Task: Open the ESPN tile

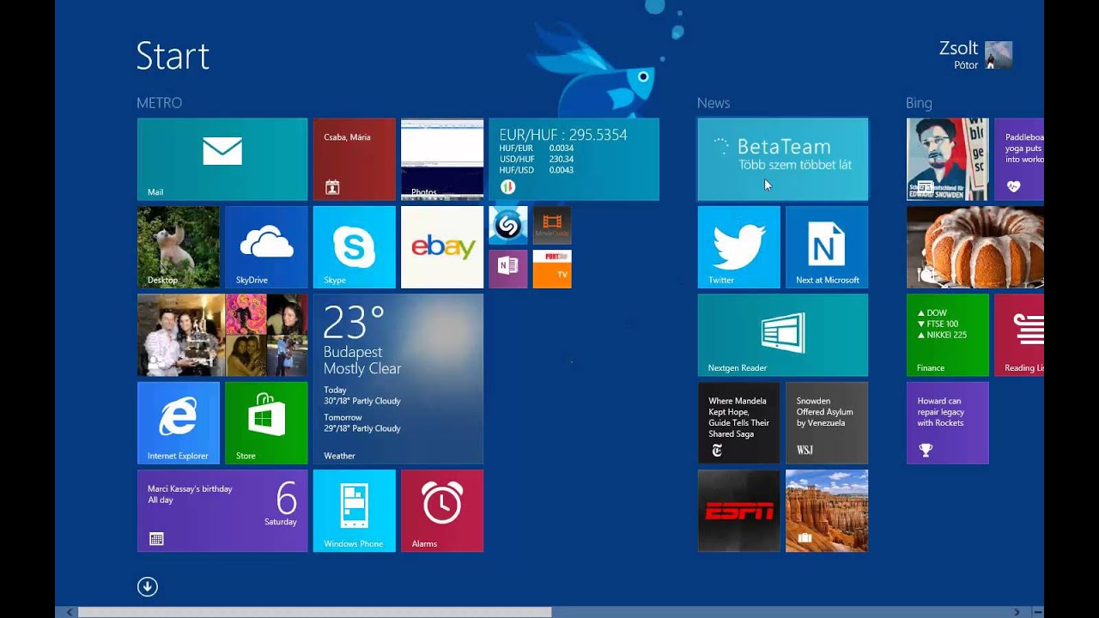Action: point(738,511)
